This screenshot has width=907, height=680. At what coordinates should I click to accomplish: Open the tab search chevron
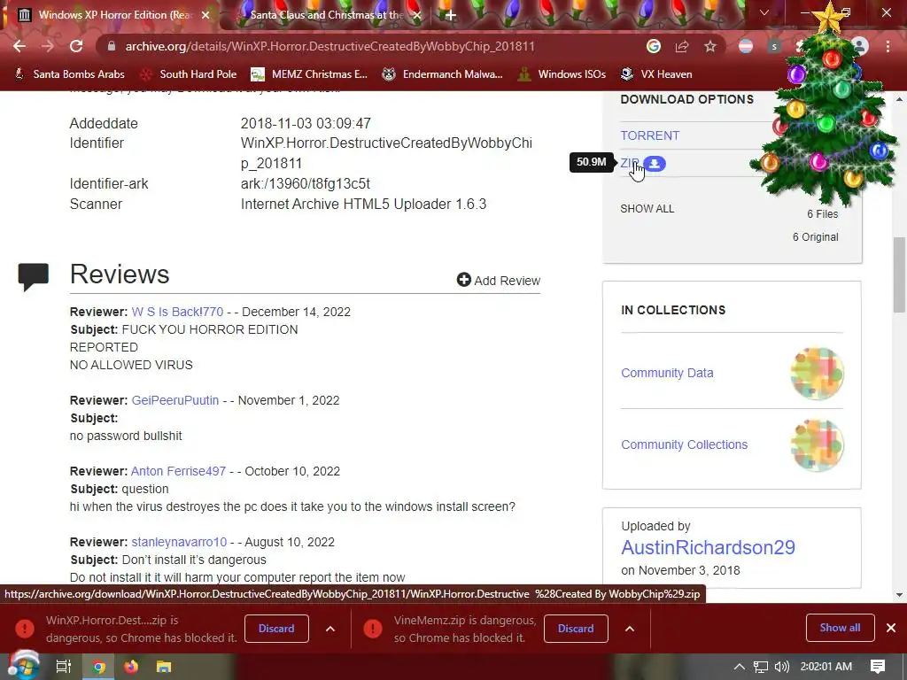coord(764,12)
